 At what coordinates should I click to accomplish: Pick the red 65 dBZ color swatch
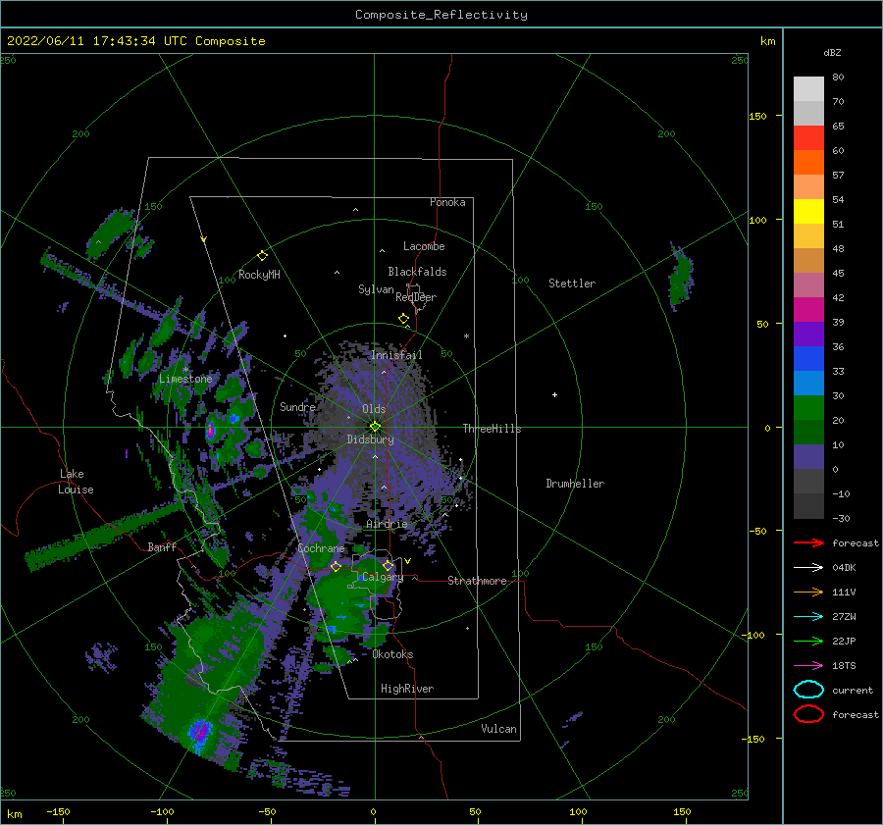coord(808,138)
